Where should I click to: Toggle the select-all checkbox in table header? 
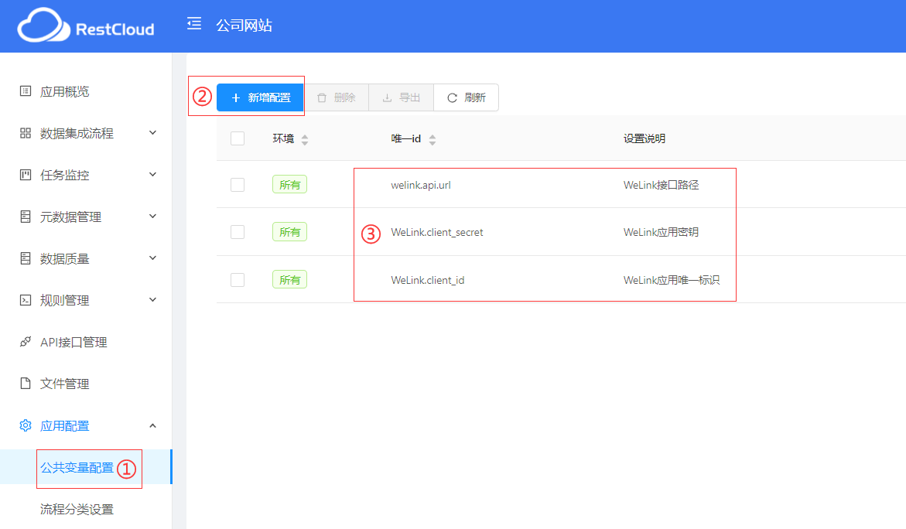click(x=238, y=138)
